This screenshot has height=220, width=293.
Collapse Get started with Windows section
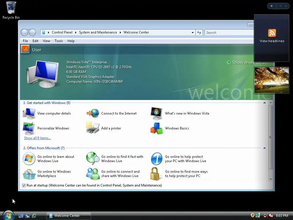[264, 103]
